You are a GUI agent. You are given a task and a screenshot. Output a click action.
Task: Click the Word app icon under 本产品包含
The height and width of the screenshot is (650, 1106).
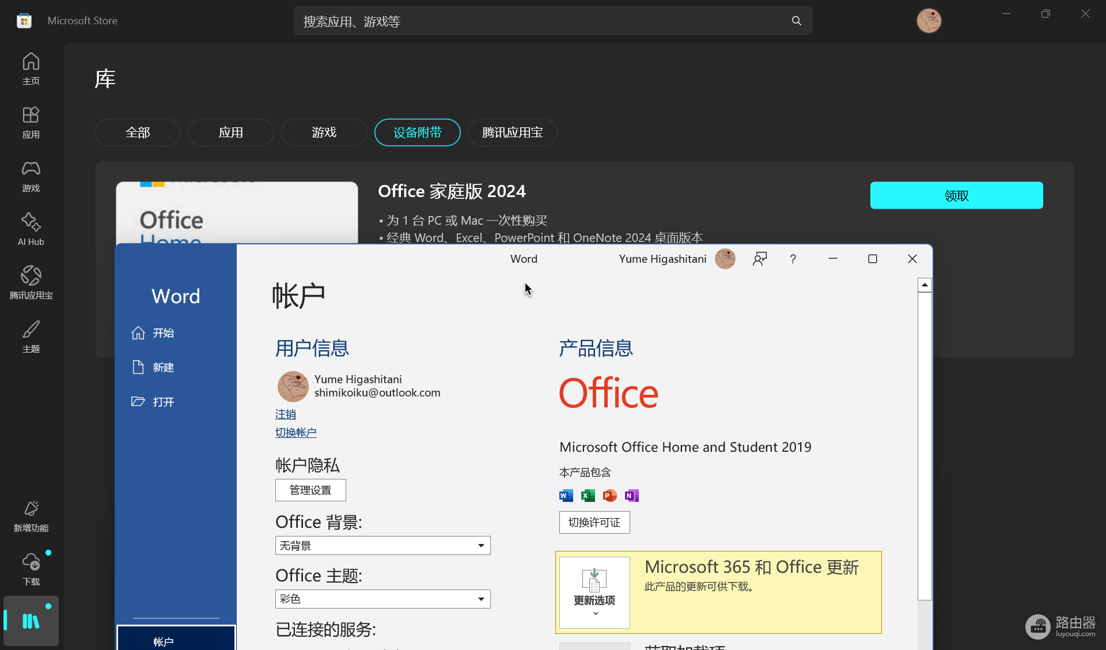(566, 496)
